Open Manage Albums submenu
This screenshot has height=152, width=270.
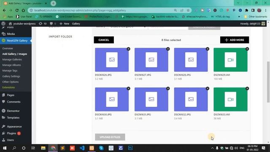[11, 65]
